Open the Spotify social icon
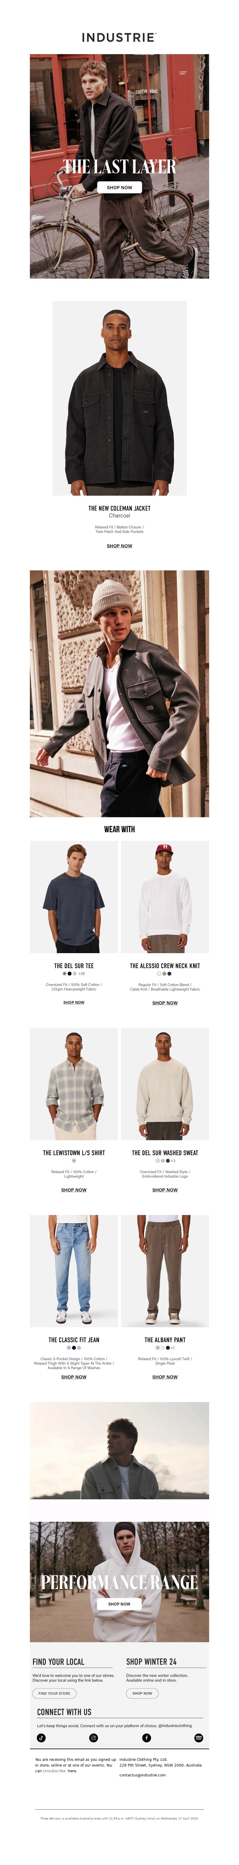The height and width of the screenshot is (1865, 239). (x=199, y=1738)
